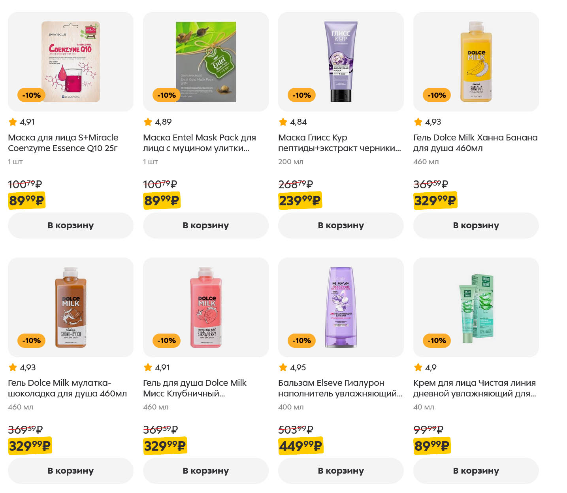View Глисс Кур purple tube image
567x493 pixels.
click(x=341, y=62)
